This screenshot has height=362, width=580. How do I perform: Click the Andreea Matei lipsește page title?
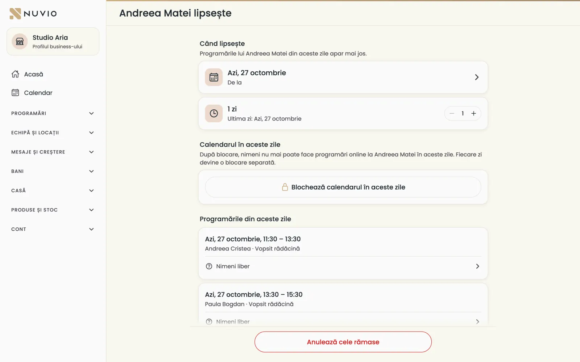click(x=175, y=13)
